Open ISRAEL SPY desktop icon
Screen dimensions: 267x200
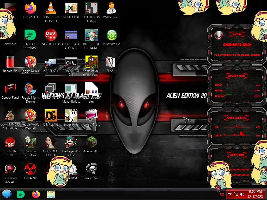(51, 63)
